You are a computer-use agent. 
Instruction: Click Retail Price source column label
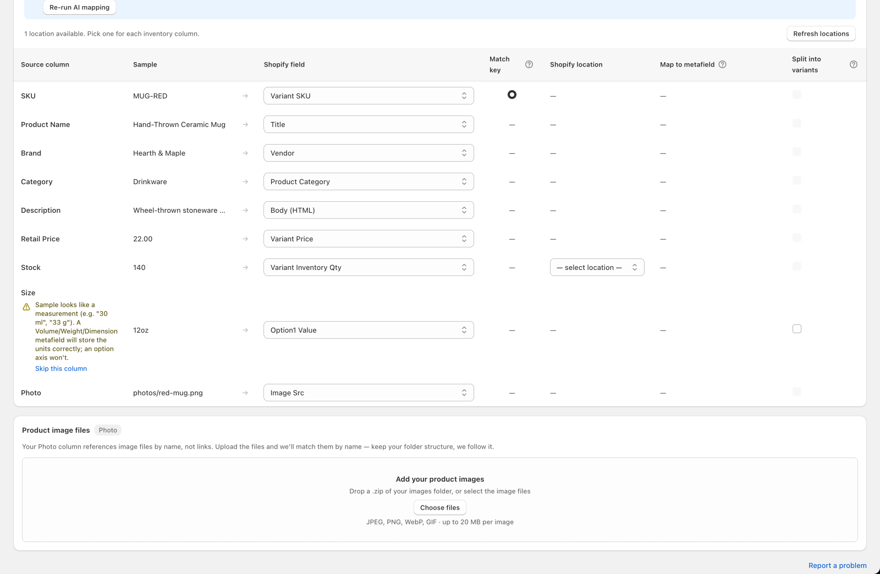tap(40, 239)
